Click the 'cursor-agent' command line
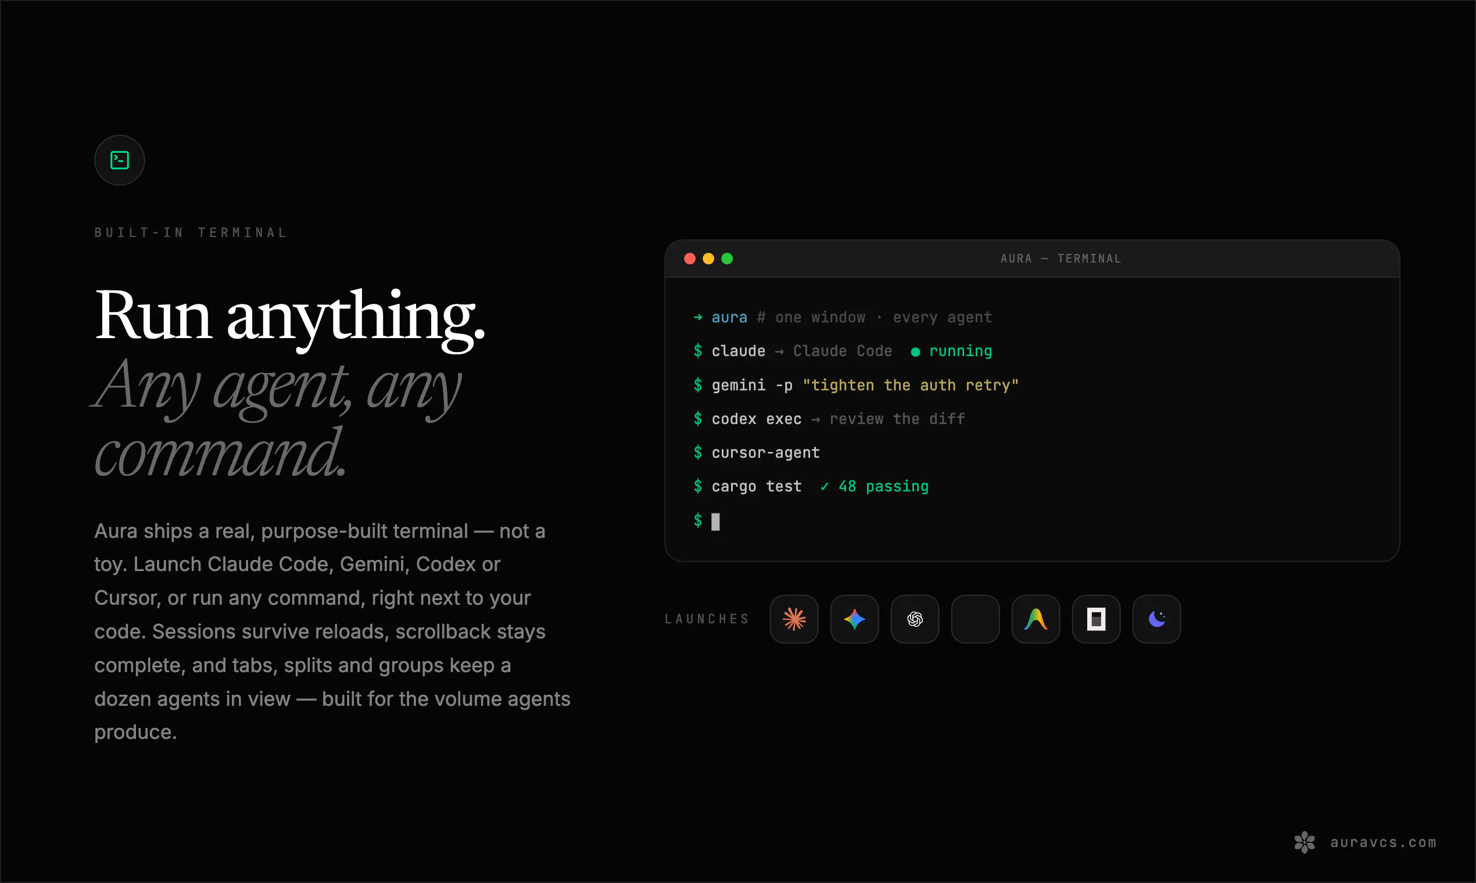The image size is (1476, 883). (766, 453)
